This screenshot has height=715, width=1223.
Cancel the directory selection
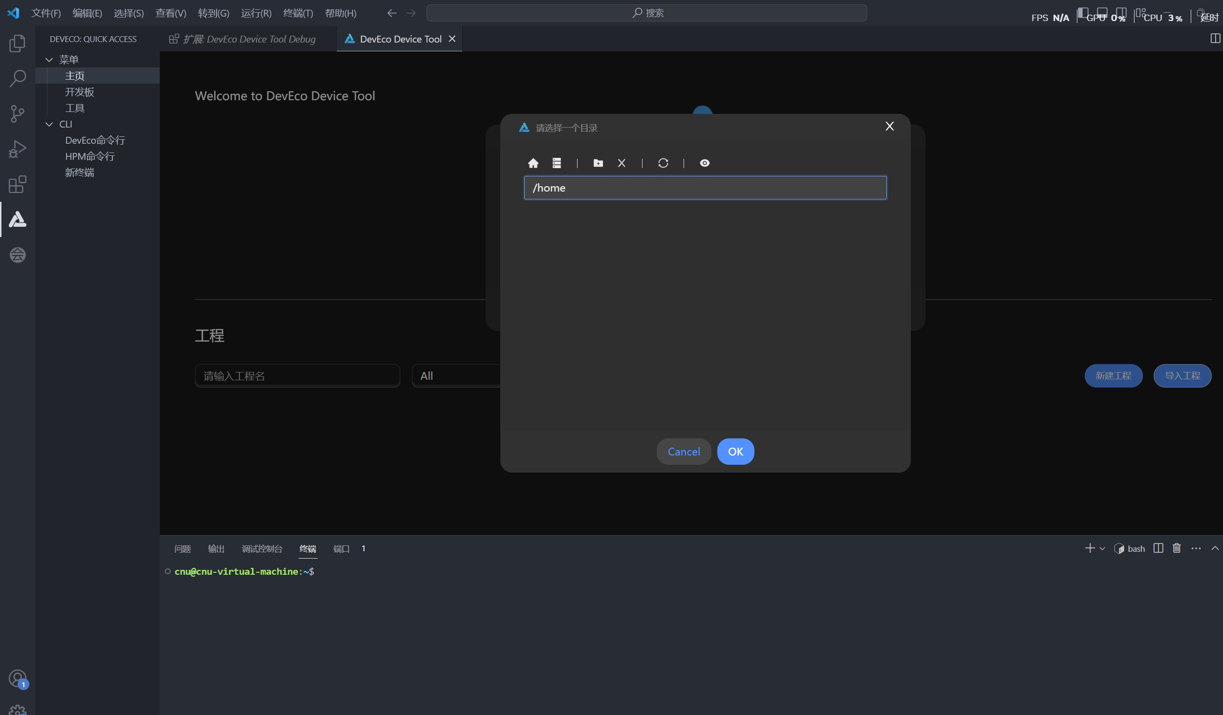684,452
